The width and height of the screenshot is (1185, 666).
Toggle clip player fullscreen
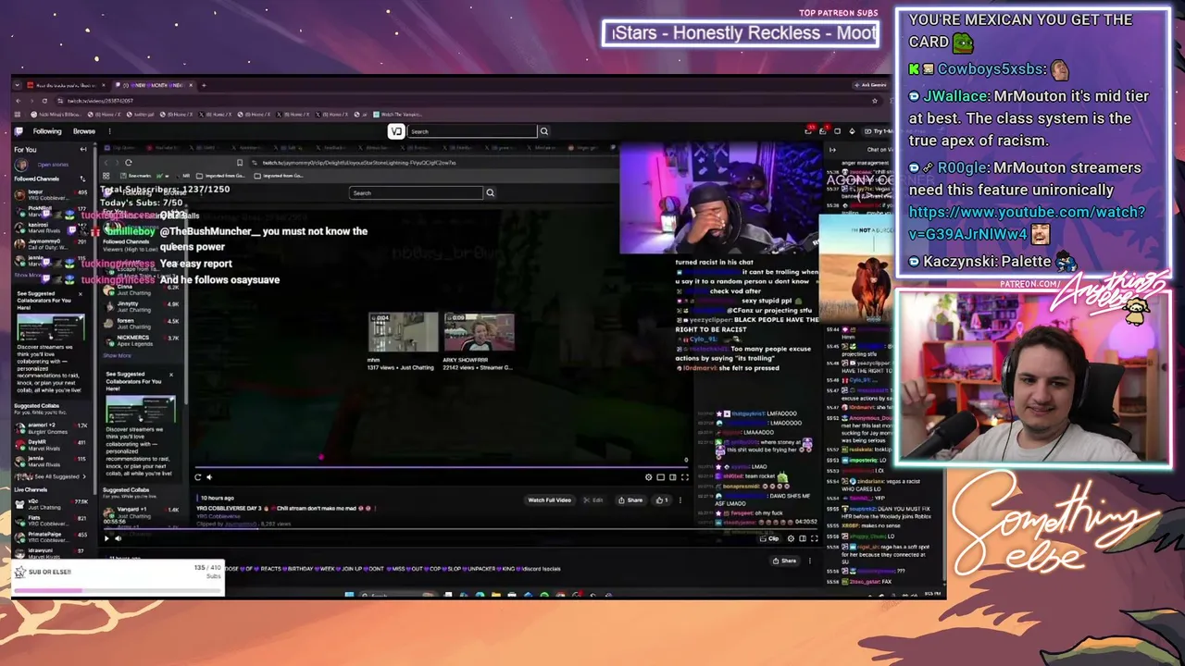click(x=684, y=477)
